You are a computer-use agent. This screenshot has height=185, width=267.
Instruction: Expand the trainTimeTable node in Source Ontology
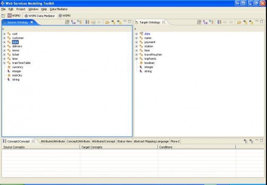tap(4, 63)
